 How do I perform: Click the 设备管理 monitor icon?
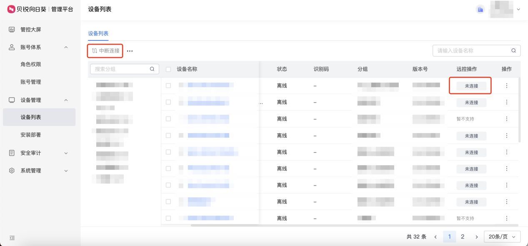(12, 100)
